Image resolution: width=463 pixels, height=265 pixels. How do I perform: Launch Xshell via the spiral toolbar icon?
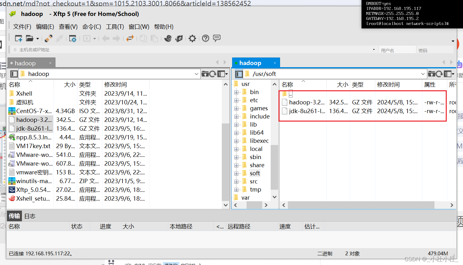[x=168, y=38]
